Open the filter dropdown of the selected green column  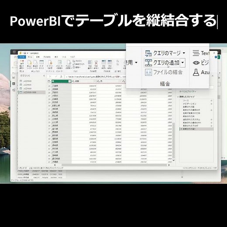[69, 81]
